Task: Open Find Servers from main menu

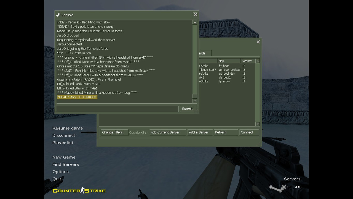Action: (x=66, y=164)
